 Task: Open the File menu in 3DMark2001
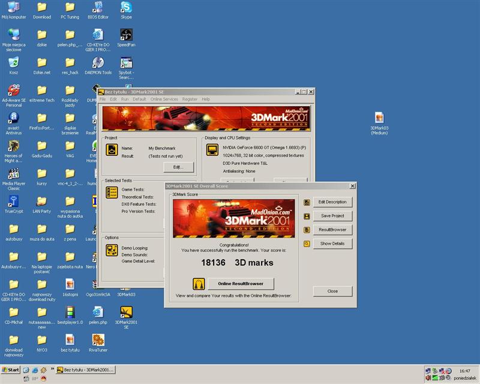pyautogui.click(x=103, y=99)
